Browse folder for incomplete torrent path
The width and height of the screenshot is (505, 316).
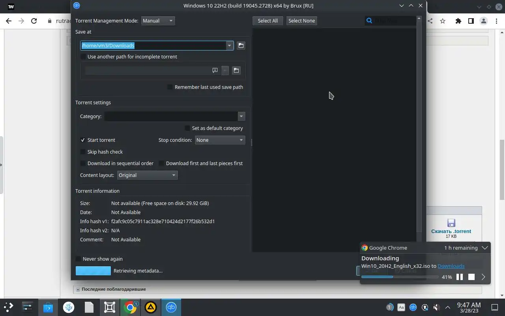pyautogui.click(x=236, y=70)
